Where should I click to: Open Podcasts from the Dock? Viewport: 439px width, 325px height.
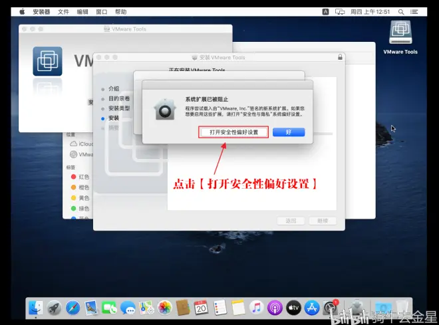[275, 308]
